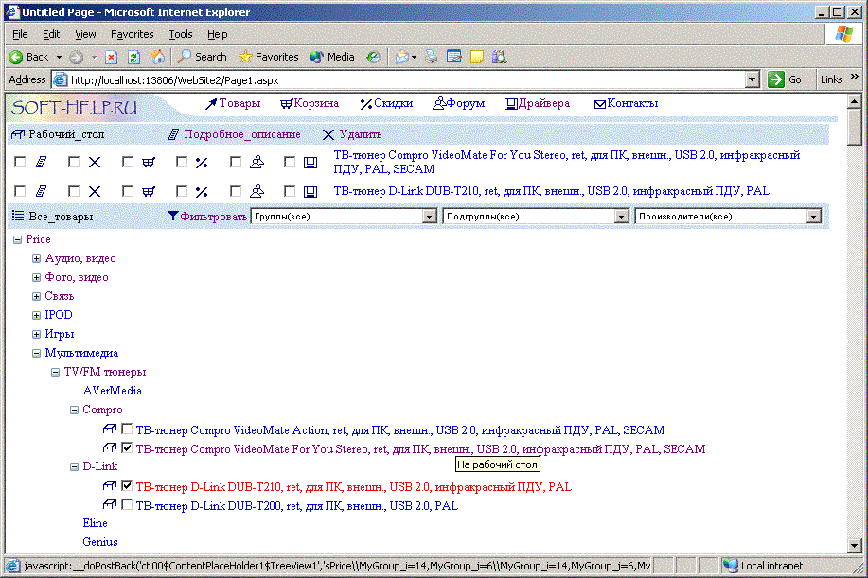Image resolution: width=868 pixels, height=578 pixels.
Task: Check the box for Compro VideoMate Action tuner
Action: point(127,429)
